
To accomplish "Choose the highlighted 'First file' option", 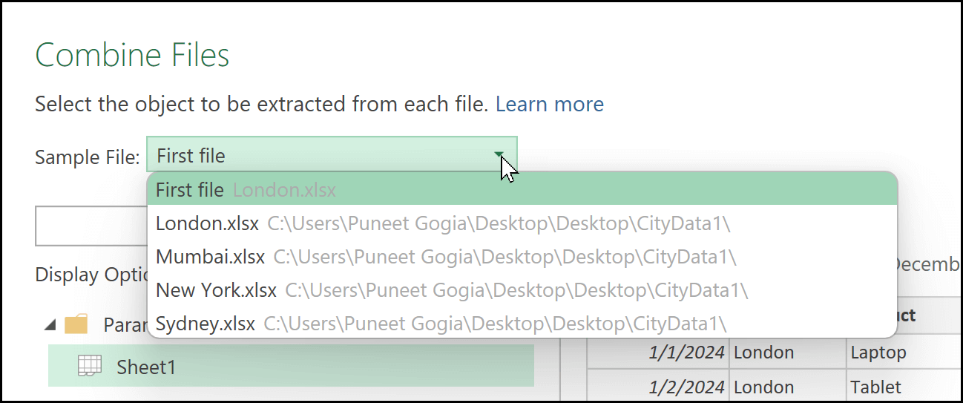I will pyautogui.click(x=189, y=190).
